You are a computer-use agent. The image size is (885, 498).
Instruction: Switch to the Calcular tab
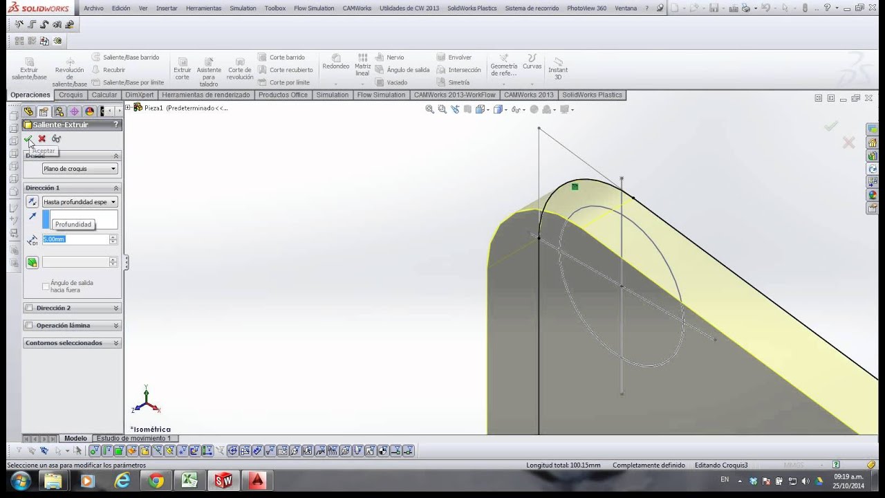coord(104,95)
